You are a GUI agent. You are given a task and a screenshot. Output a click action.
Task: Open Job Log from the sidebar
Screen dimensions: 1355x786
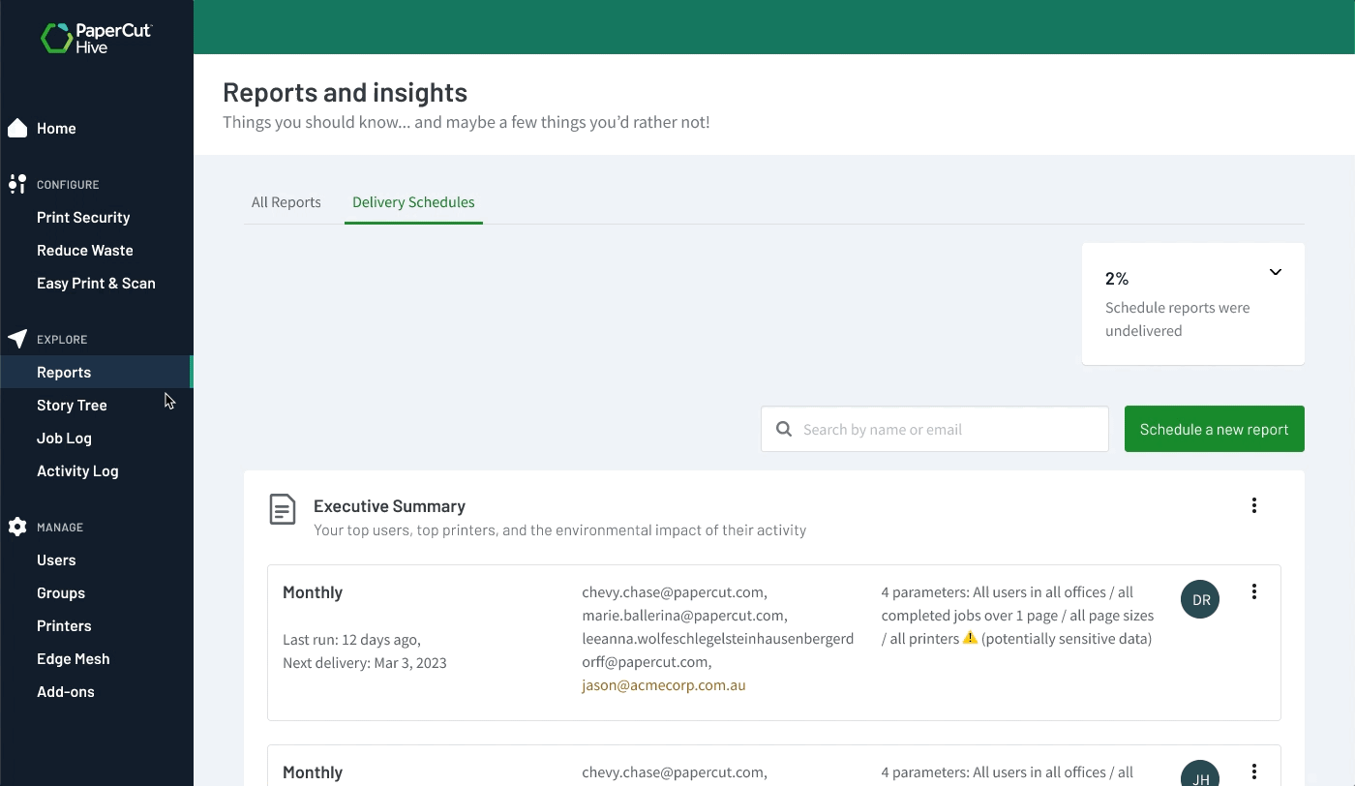[64, 438]
